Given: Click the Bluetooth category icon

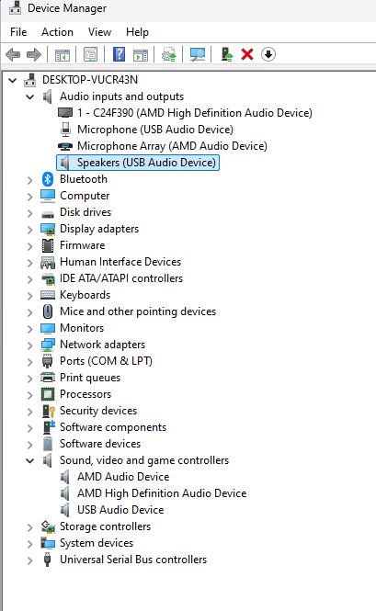Looking at the screenshot, I should point(48,179).
